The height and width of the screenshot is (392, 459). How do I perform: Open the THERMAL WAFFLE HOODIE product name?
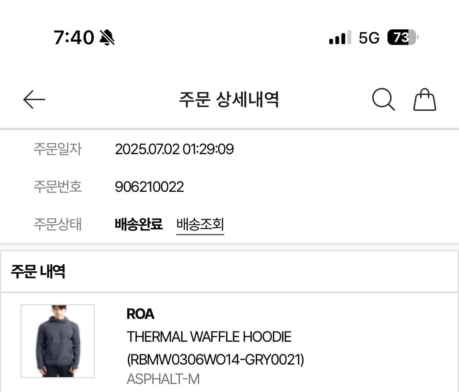point(209,337)
